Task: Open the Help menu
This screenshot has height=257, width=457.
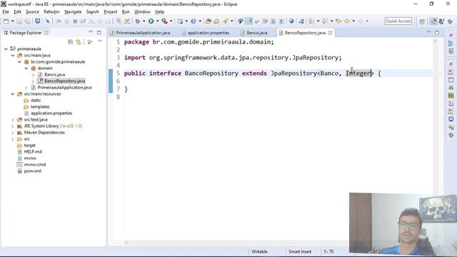Action: click(x=160, y=12)
